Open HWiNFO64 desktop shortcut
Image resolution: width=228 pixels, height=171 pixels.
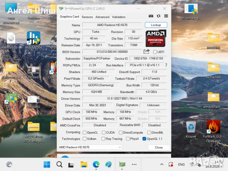tap(33, 40)
